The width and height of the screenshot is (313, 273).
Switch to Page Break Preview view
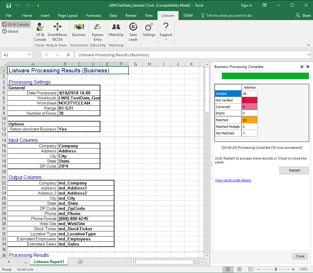click(x=251, y=269)
